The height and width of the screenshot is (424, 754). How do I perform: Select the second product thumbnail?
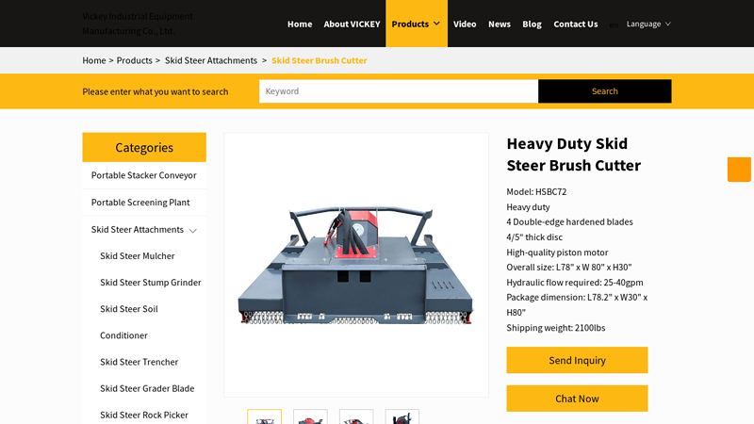(310, 416)
